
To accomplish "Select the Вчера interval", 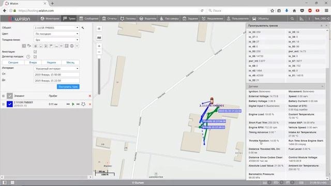I will pos(33,63).
